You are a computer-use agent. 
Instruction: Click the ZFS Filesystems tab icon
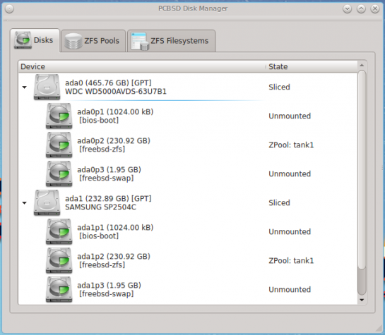pyautogui.click(x=140, y=41)
